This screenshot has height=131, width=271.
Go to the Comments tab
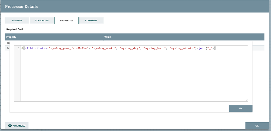pos(91,21)
